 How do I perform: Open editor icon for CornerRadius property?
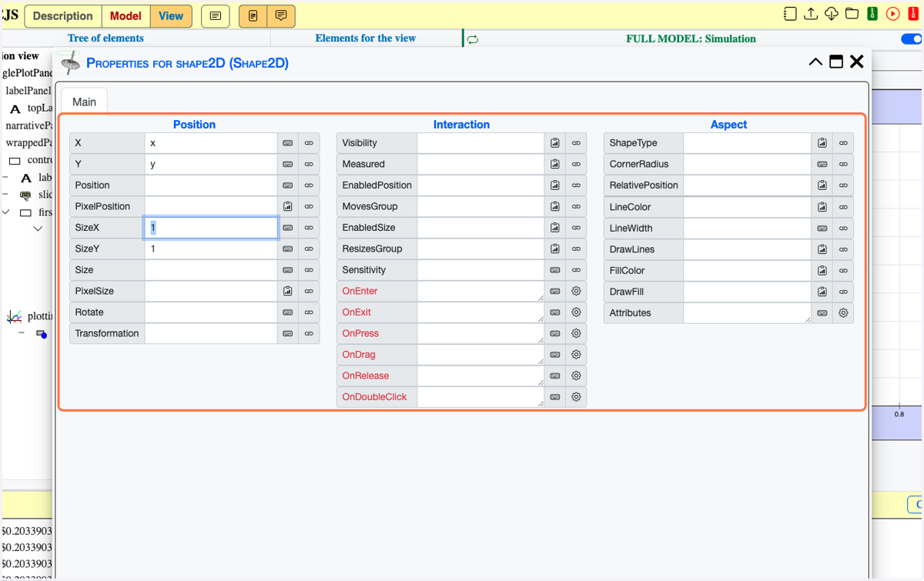tap(822, 164)
